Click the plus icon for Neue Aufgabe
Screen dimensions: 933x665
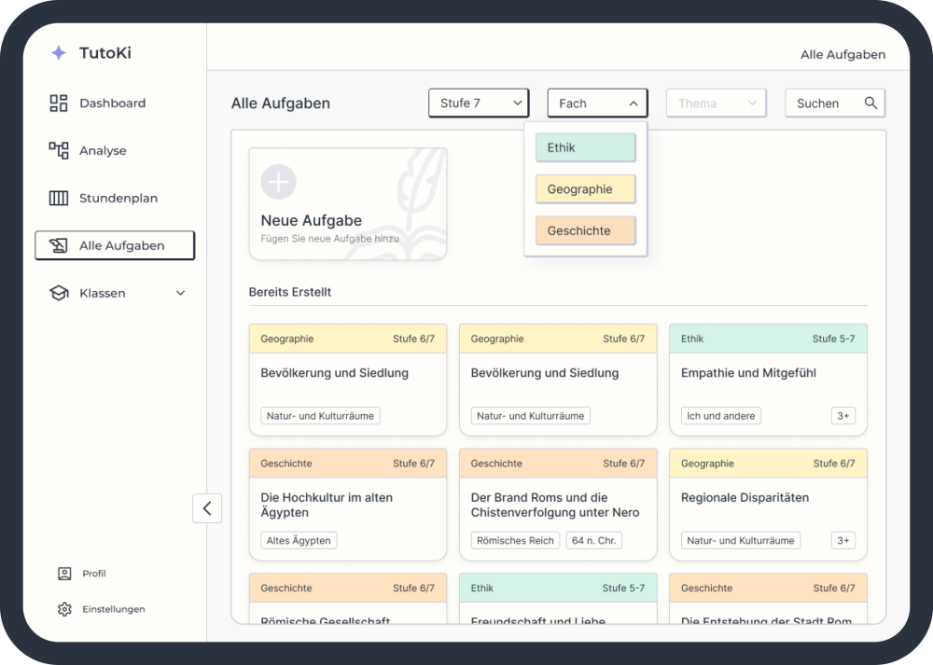(x=278, y=182)
